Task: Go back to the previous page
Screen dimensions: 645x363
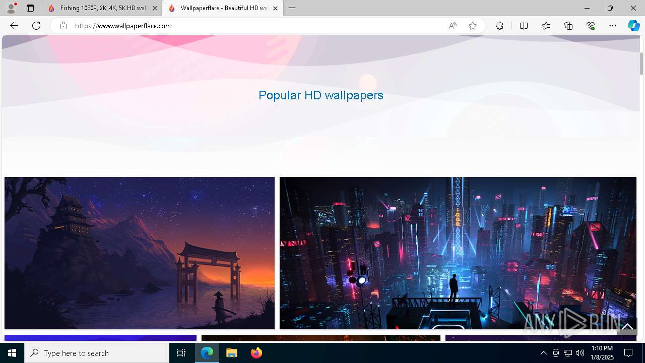Action: [x=14, y=26]
